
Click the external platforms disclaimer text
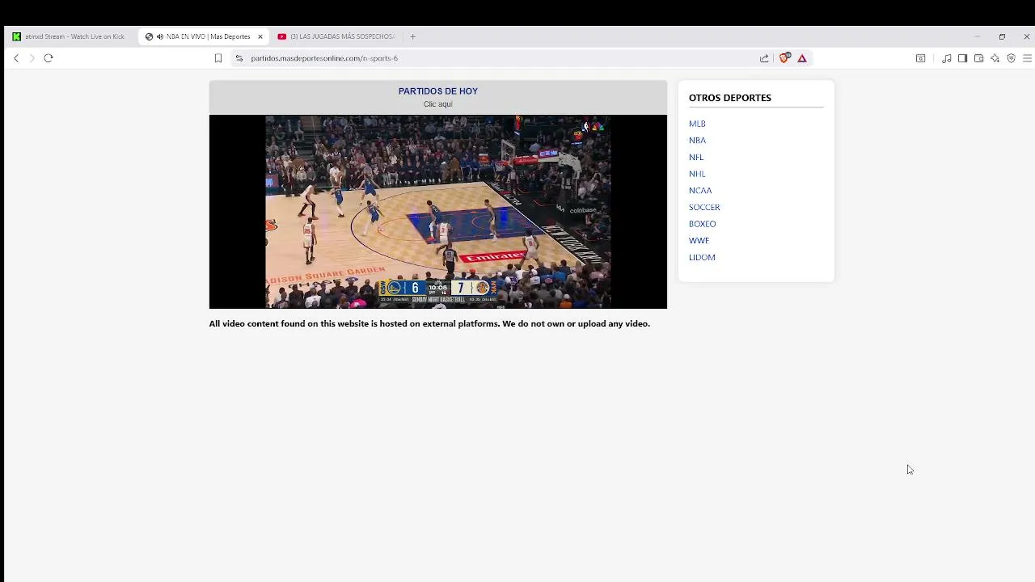pos(429,323)
